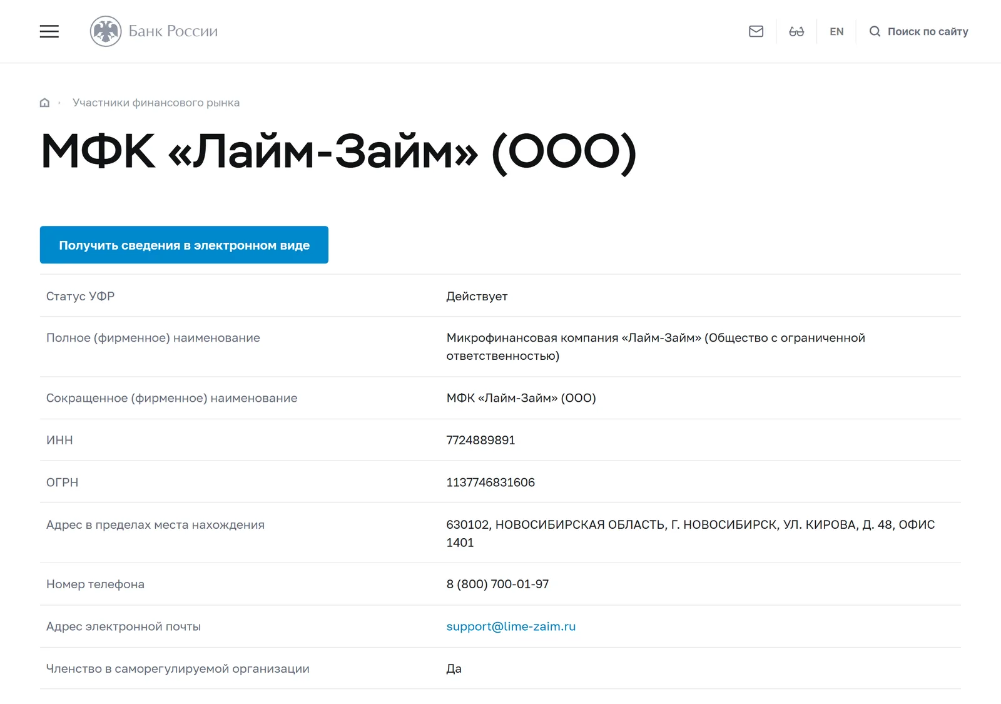Viewport: 1001px width, 704px height.
Task: Click the ОГРН row label
Action: [62, 482]
